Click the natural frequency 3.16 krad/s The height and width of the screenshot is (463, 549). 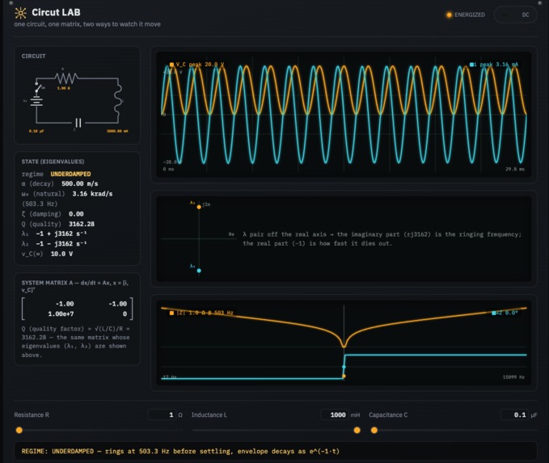92,194
